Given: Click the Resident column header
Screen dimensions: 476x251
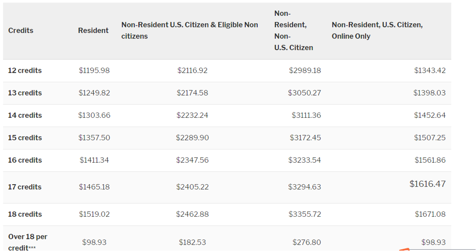Looking at the screenshot, I should coord(93,30).
